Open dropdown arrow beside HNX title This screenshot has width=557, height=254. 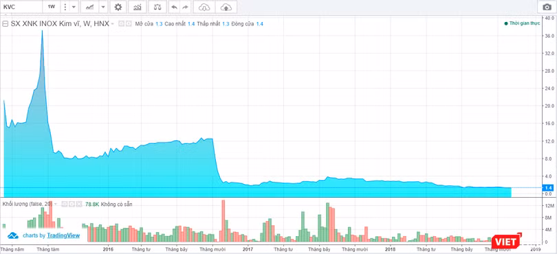coord(113,24)
